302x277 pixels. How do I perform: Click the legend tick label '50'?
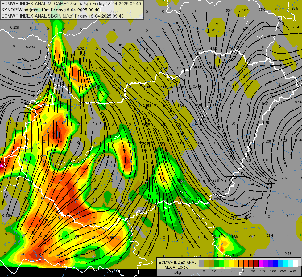[x=234, y=271]
